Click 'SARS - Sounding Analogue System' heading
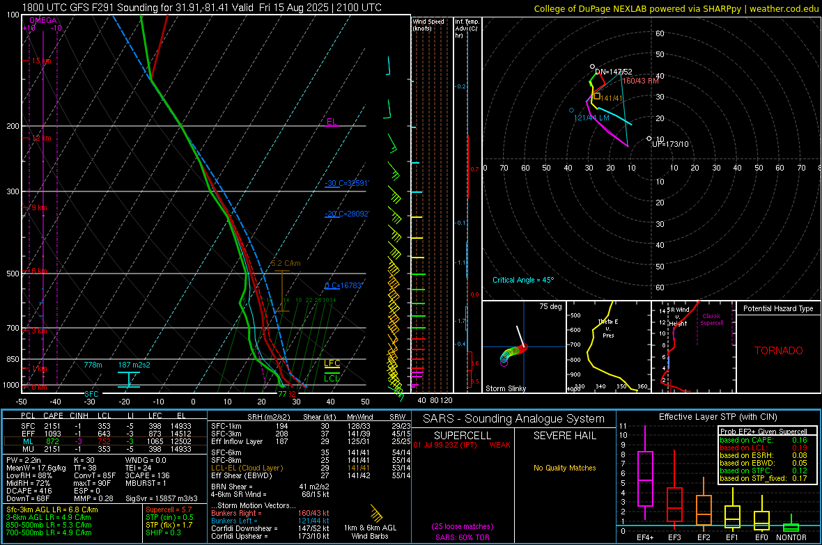This screenshot has width=822, height=545. (x=514, y=419)
